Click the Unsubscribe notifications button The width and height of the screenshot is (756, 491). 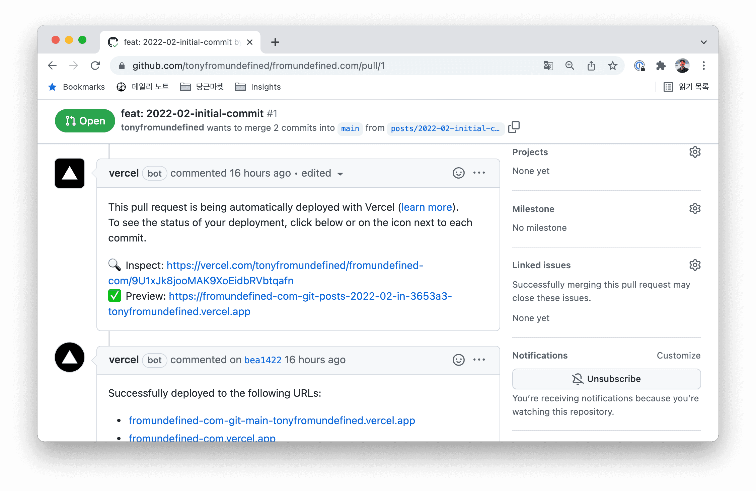tap(606, 379)
